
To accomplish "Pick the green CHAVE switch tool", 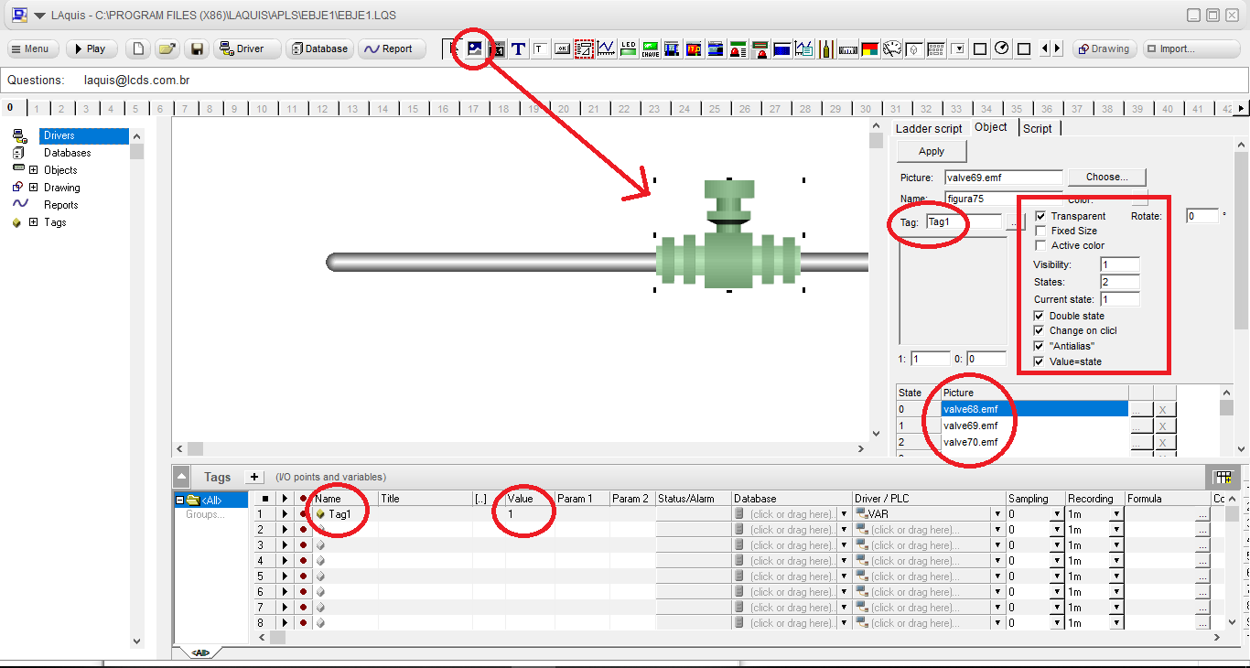I will point(651,48).
